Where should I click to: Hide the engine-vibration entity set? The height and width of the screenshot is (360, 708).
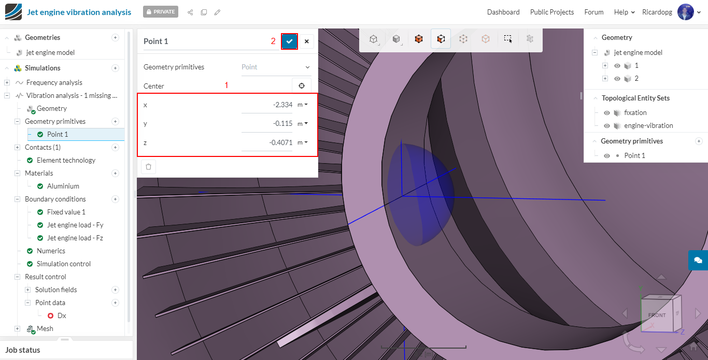(x=607, y=125)
